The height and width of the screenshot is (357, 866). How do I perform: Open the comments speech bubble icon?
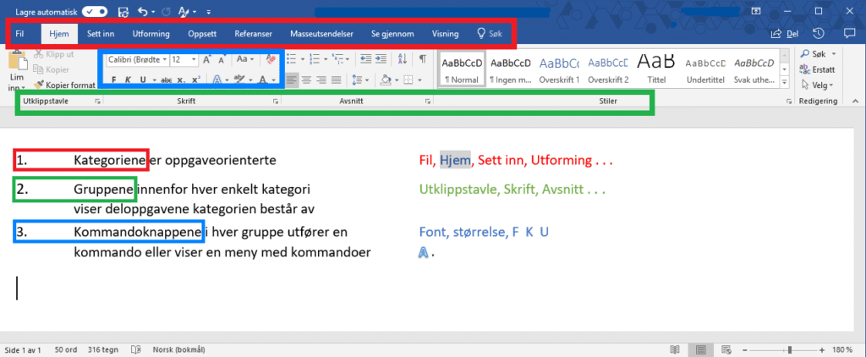pos(848,34)
